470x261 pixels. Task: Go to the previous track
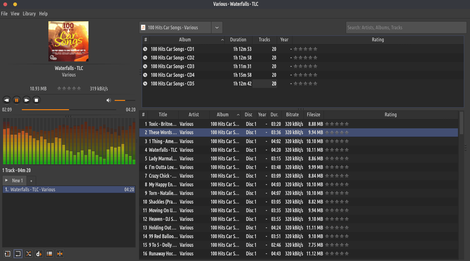(7, 100)
